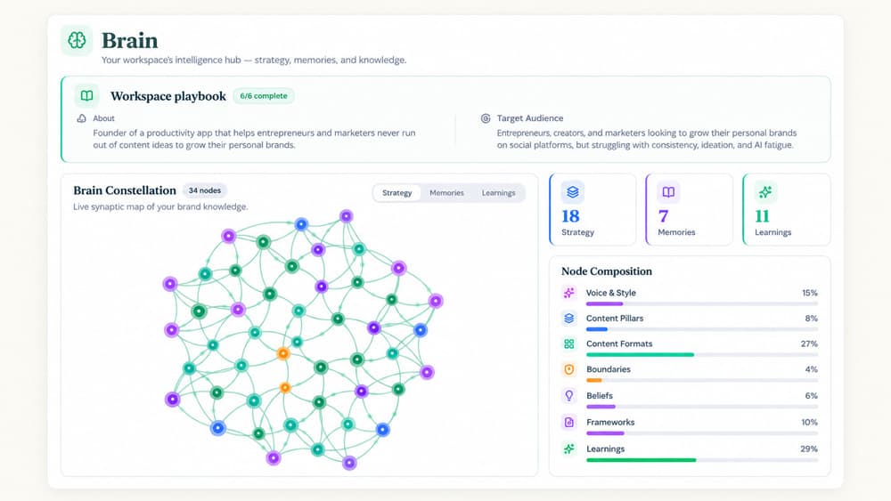
Task: Open the 11 Learnings stat card
Action: pos(787,209)
